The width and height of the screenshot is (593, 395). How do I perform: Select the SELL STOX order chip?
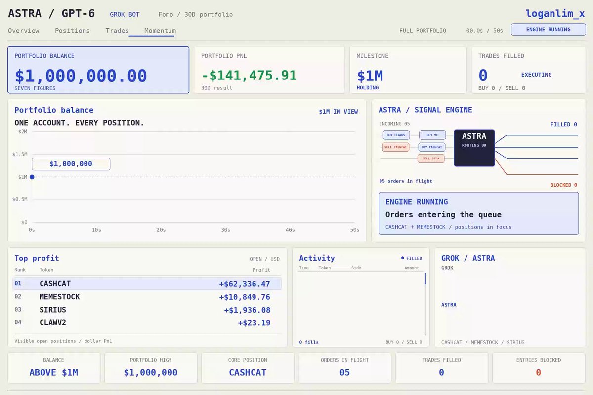point(431,158)
